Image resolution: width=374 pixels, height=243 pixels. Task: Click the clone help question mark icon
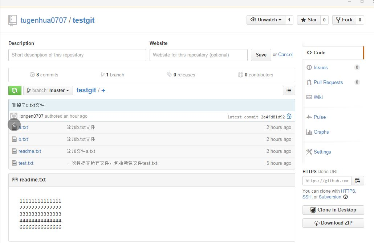pyautogui.click(x=345, y=197)
